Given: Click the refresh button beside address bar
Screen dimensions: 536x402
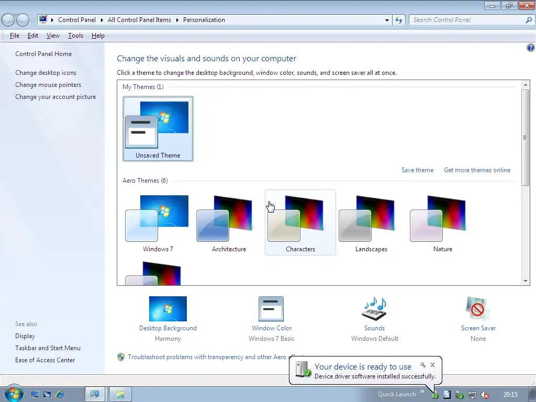Looking at the screenshot, I should (x=398, y=20).
